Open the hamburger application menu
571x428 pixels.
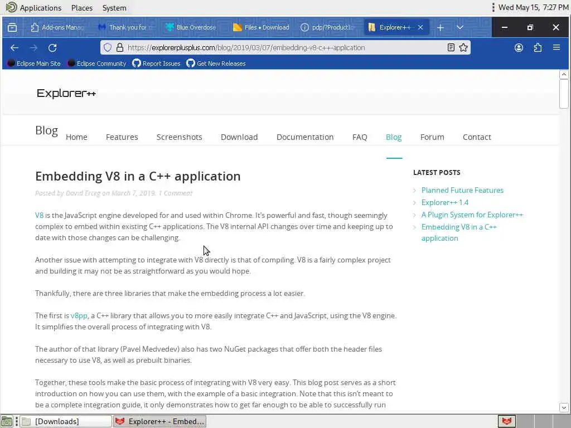tap(557, 48)
